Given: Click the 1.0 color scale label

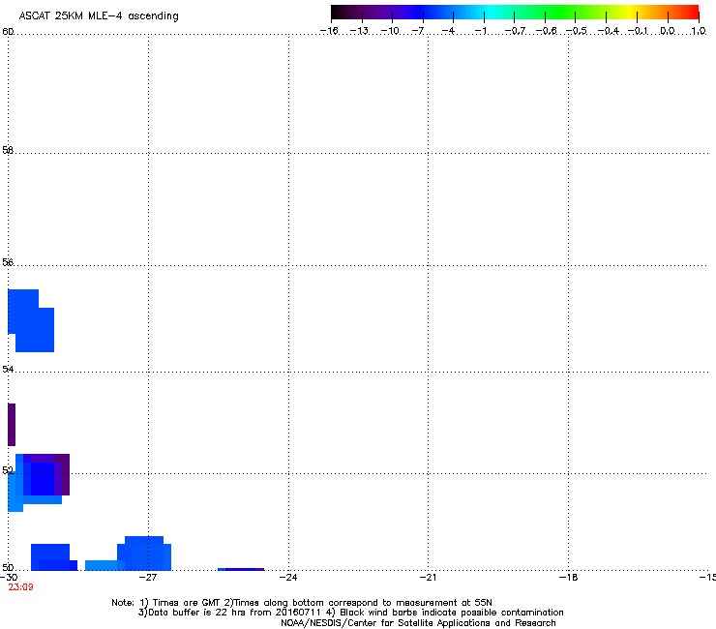Looking at the screenshot, I should point(699,31).
